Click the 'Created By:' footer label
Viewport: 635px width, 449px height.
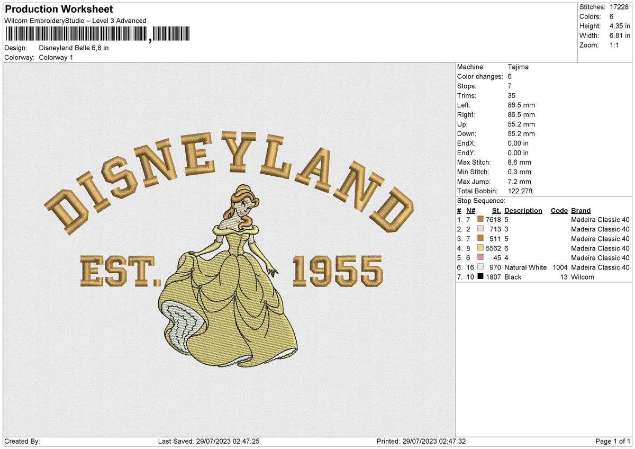pyautogui.click(x=22, y=441)
